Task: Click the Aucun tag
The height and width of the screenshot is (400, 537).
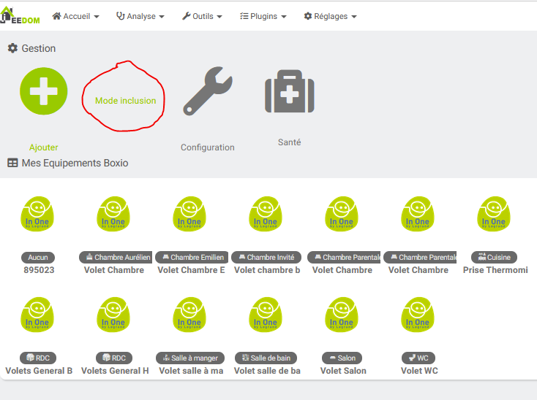Action: (x=38, y=257)
